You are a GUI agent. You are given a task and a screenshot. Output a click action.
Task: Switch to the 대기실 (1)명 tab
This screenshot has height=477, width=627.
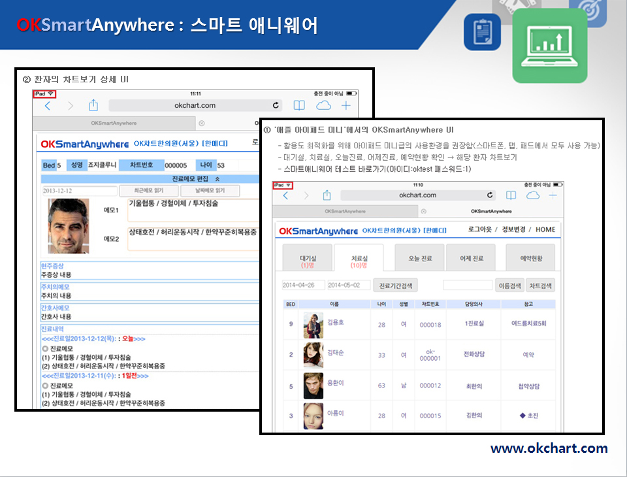tap(308, 257)
